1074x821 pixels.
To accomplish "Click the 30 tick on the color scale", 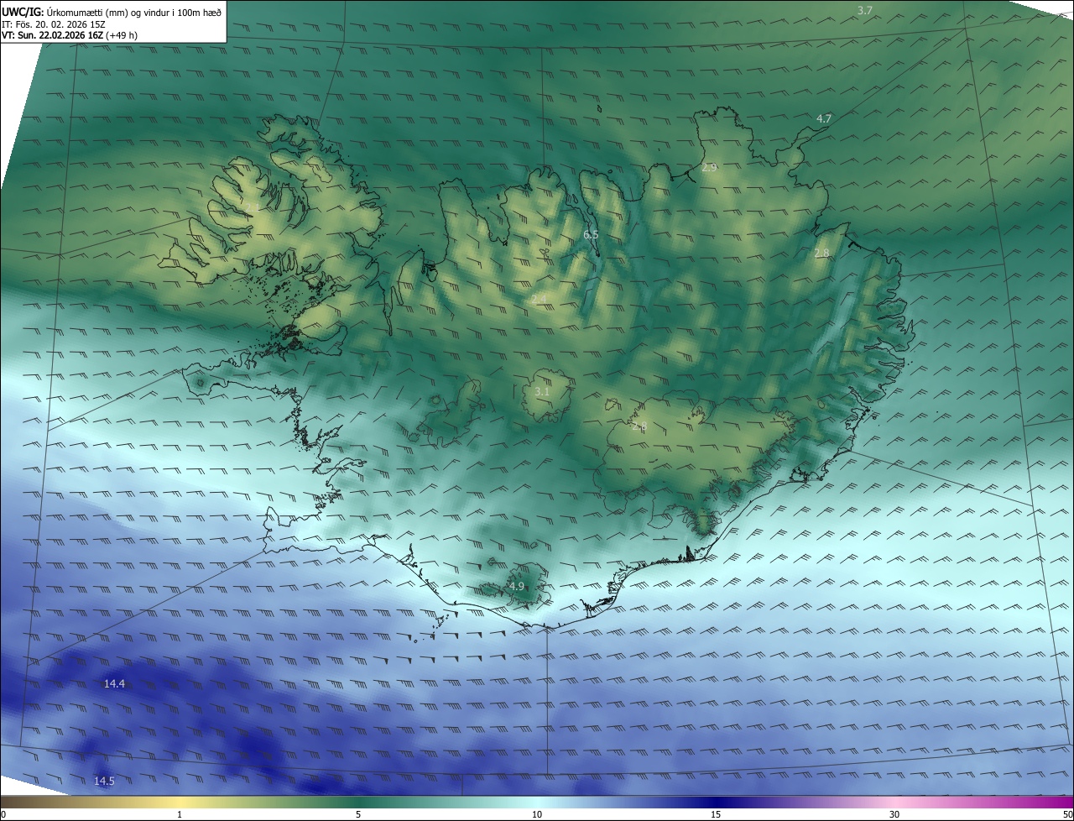I will click(894, 814).
